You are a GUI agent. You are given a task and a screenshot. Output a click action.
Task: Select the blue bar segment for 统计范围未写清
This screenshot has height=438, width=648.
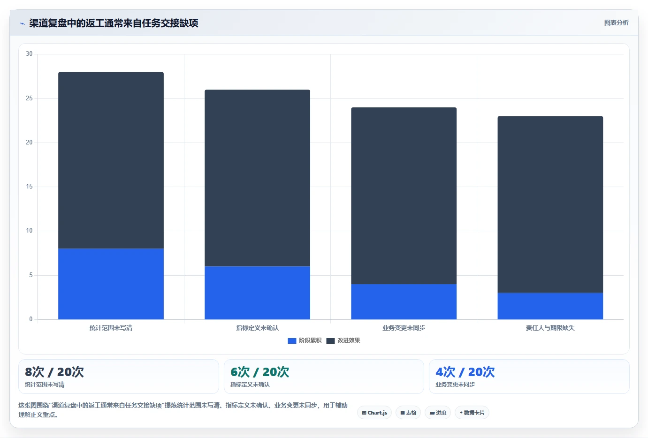[111, 284]
